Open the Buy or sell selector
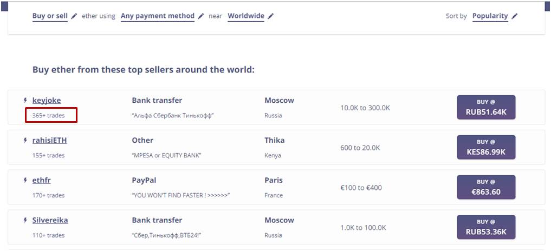Screen dimensions: 551x251 (50, 16)
